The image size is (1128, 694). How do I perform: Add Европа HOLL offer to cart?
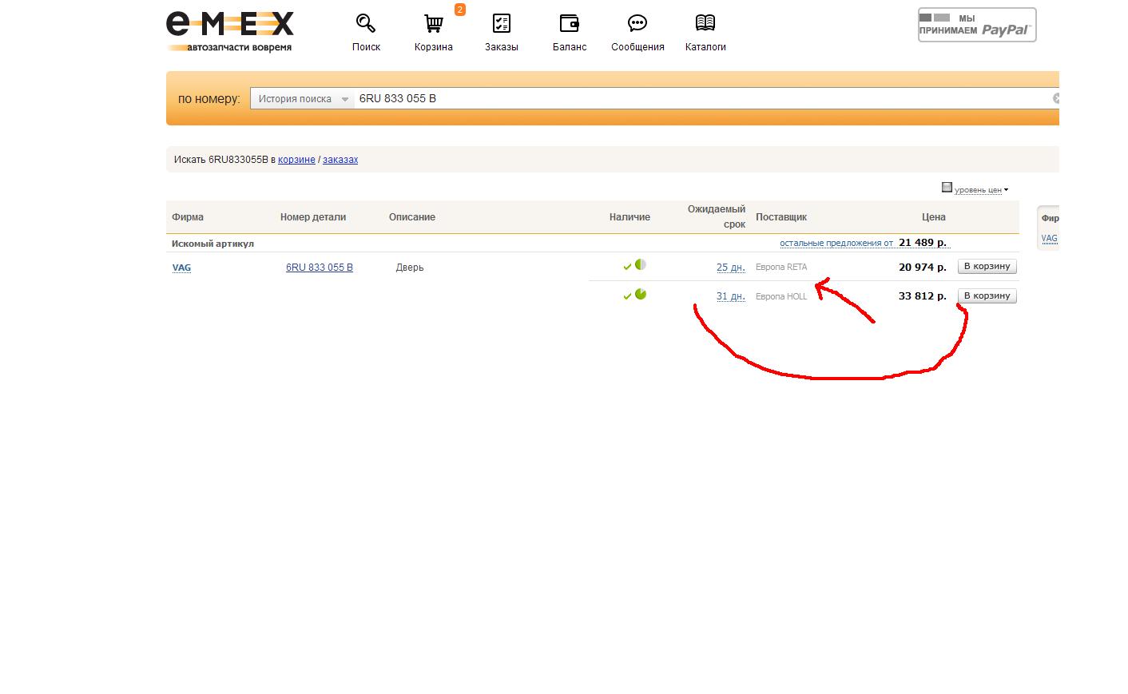click(x=987, y=296)
